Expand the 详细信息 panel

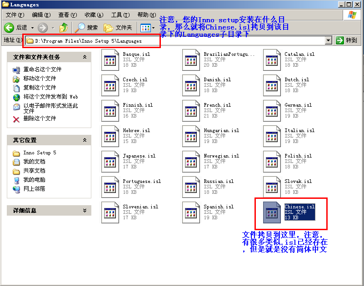tap(85, 210)
